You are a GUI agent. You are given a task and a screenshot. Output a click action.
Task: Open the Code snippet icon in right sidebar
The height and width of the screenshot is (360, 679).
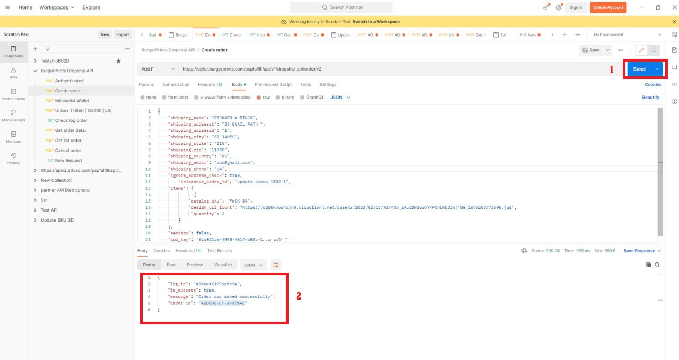pyautogui.click(x=674, y=84)
